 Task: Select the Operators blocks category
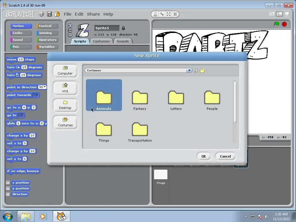point(47,40)
